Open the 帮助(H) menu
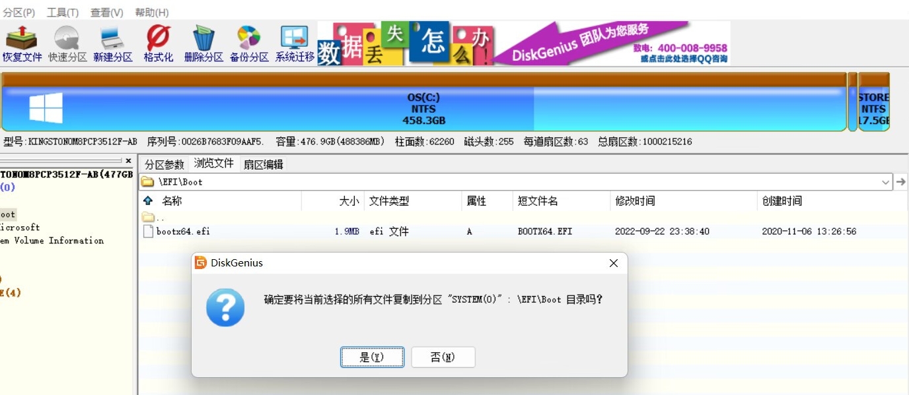Screen dimensions: 909x395 coord(151,13)
